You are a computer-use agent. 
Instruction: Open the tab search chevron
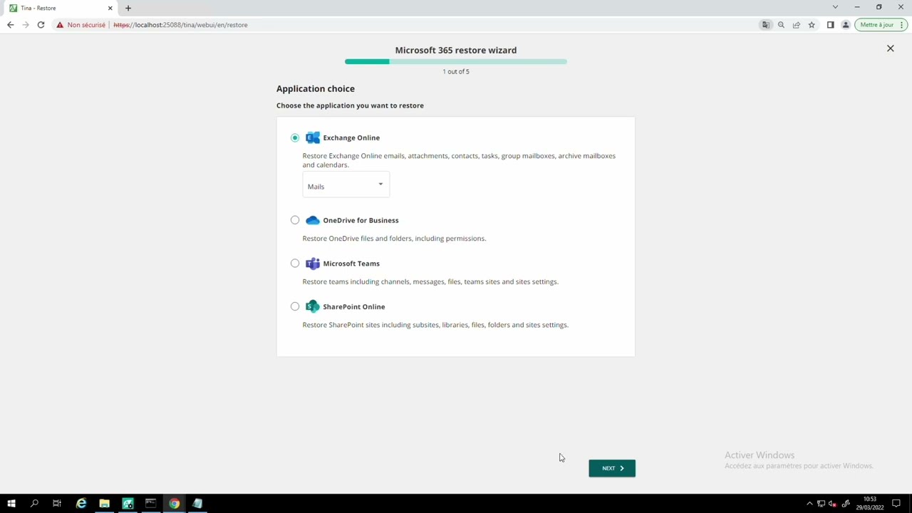click(835, 7)
